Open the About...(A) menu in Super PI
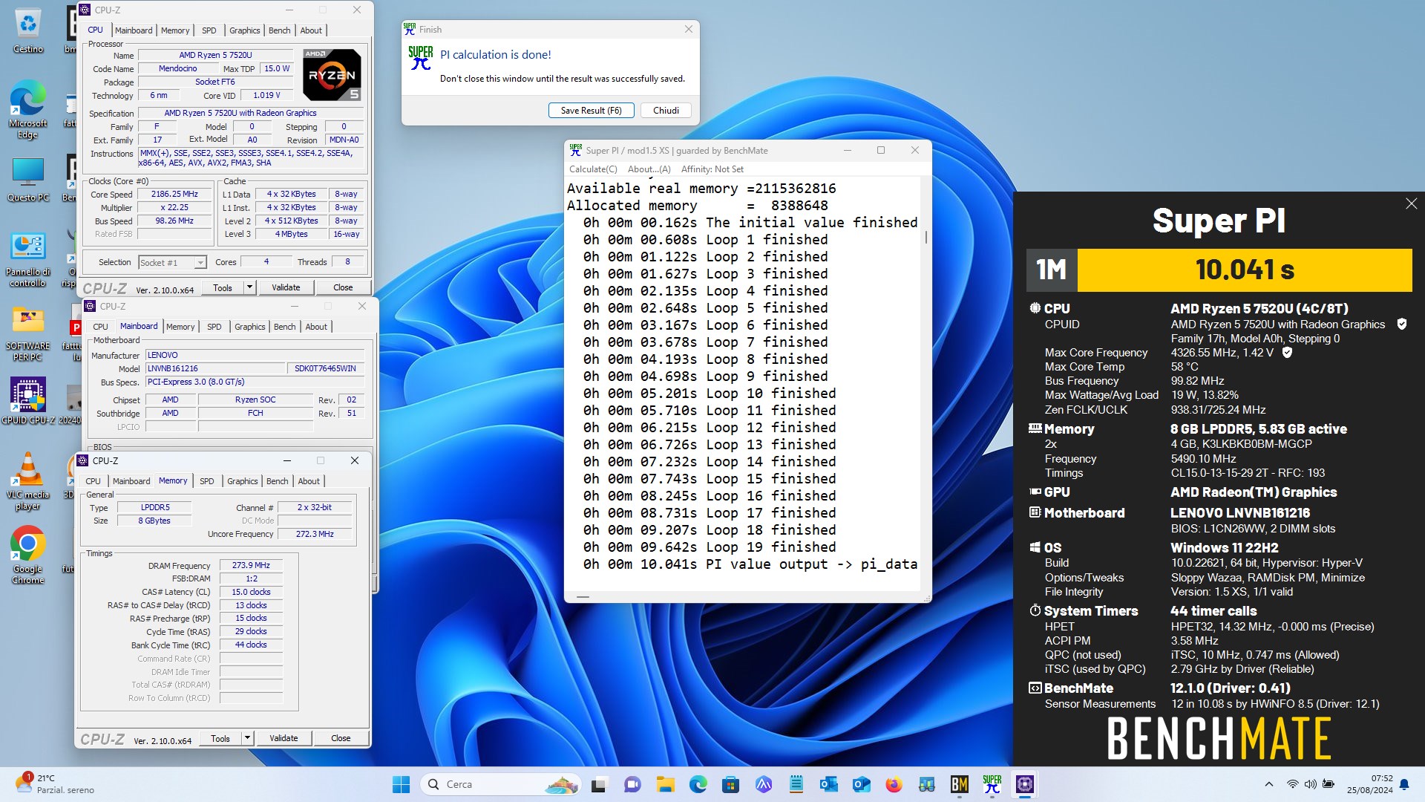Image resolution: width=1425 pixels, height=802 pixels. click(649, 169)
